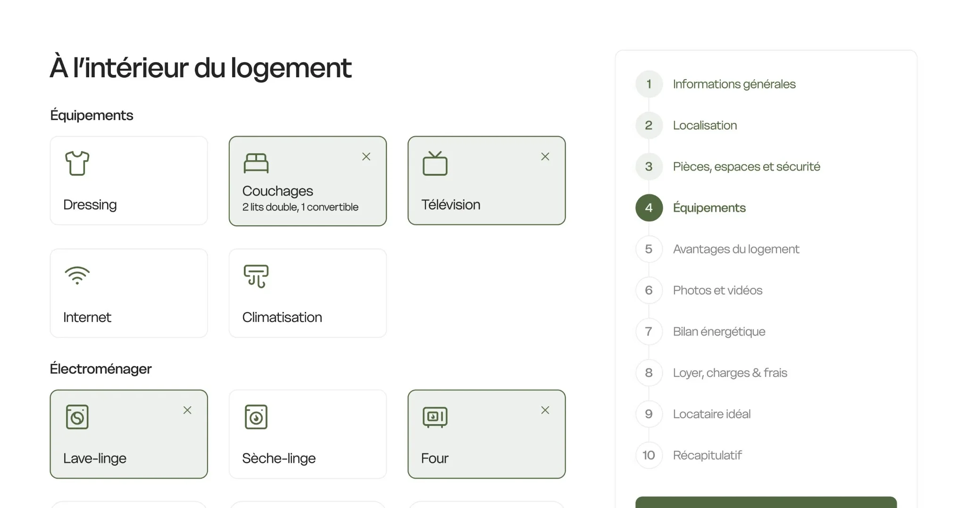Remove Couchages selection with its X
This screenshot has height=508, width=966.
coord(366,156)
